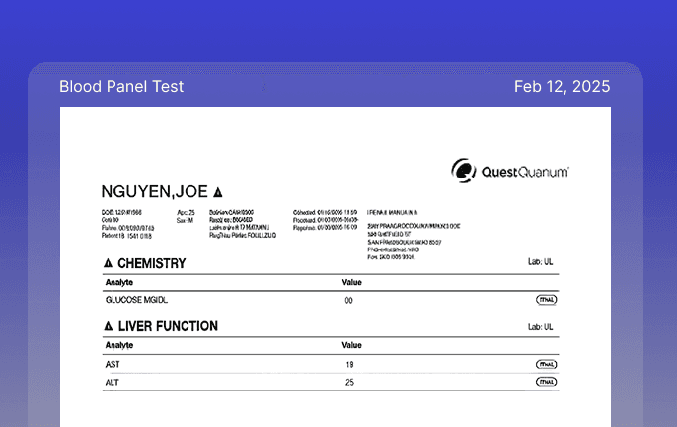Select the patient name NGUYEN,JOE
The image size is (677, 427).
pos(154,191)
